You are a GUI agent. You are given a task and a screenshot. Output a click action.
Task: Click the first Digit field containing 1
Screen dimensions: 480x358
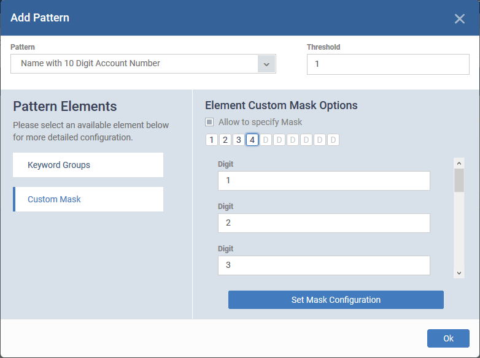pos(324,181)
